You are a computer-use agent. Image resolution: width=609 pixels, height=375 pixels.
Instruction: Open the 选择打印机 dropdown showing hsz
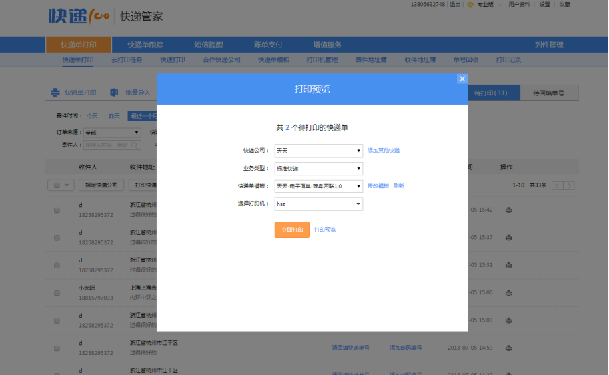coord(318,204)
